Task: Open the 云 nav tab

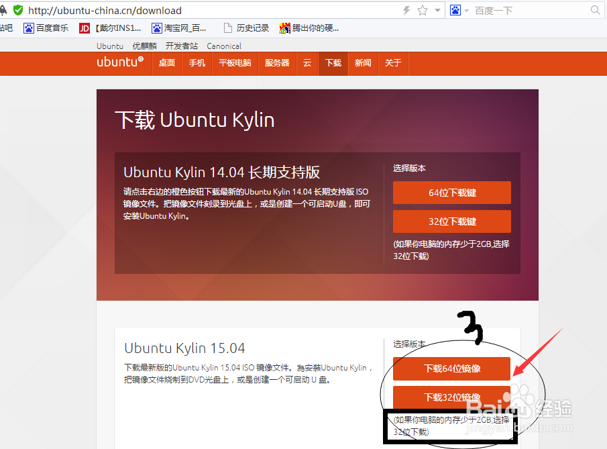Action: (307, 63)
